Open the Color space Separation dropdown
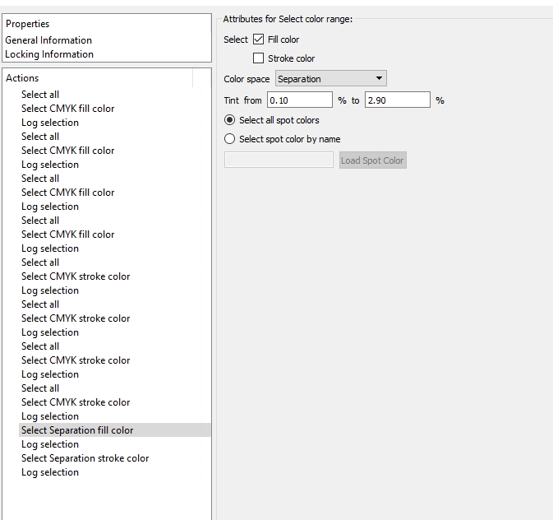The width and height of the screenshot is (553, 520). tap(330, 79)
